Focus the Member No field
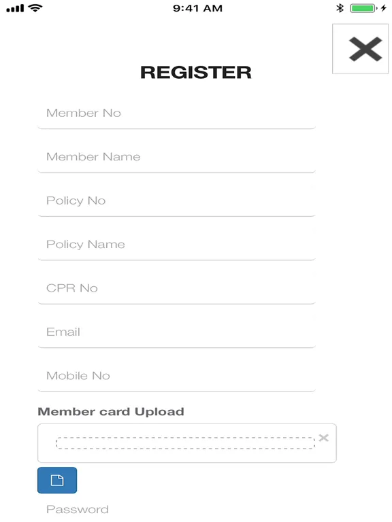Screen dimensions: 392x522 [177, 114]
